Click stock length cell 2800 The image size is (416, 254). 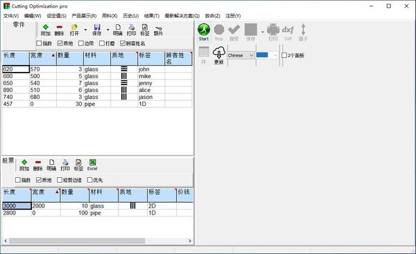pos(17,213)
